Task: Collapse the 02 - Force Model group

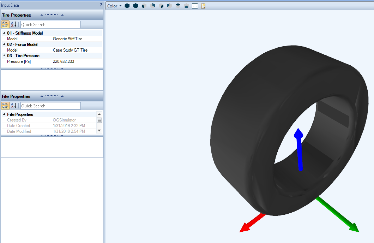Action: 4,44
